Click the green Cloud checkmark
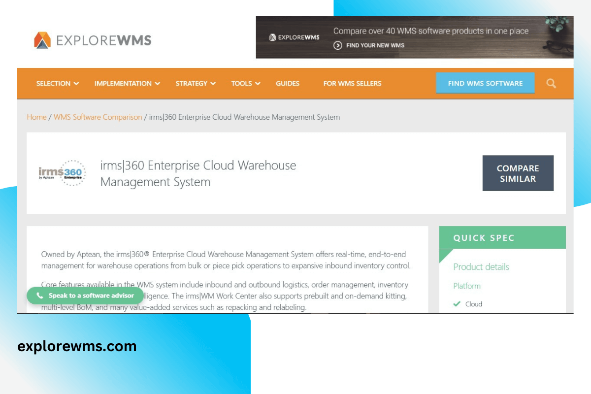The width and height of the screenshot is (591, 394). pos(457,304)
